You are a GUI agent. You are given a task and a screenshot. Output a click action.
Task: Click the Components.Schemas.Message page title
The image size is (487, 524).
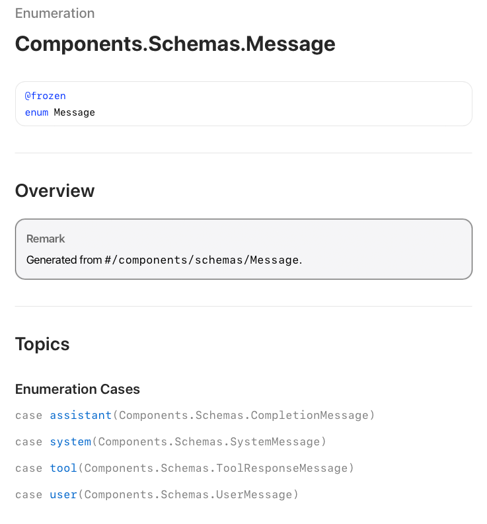tap(175, 44)
